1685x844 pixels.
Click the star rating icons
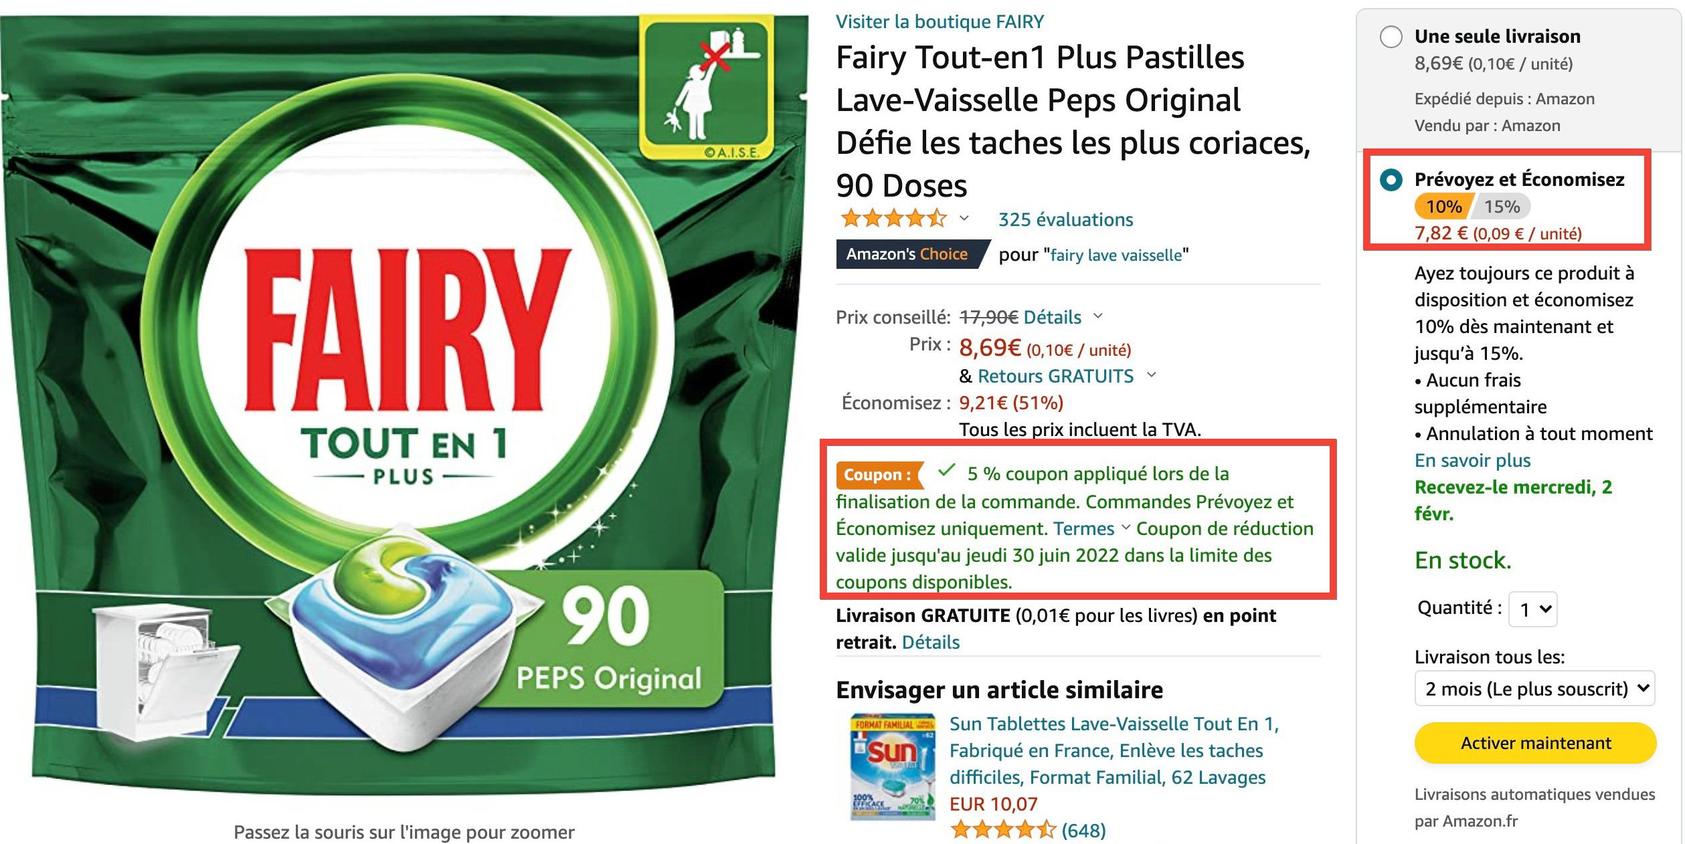click(894, 218)
